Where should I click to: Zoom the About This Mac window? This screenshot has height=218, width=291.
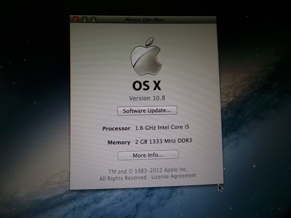93,19
